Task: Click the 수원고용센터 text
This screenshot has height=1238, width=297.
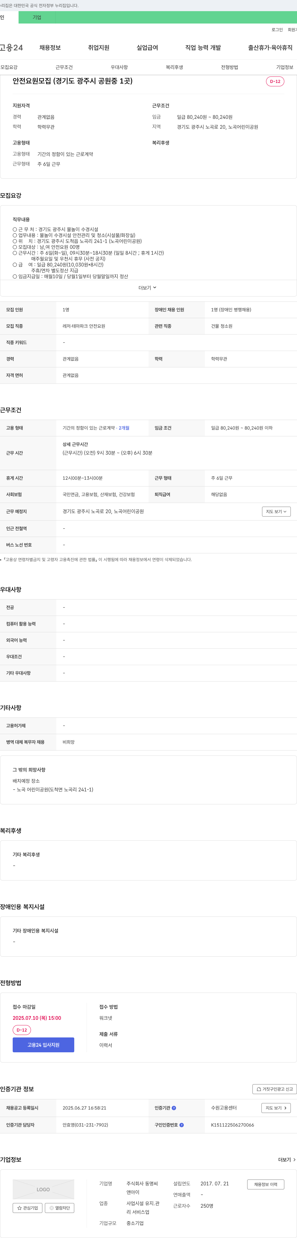Action: point(224,1108)
